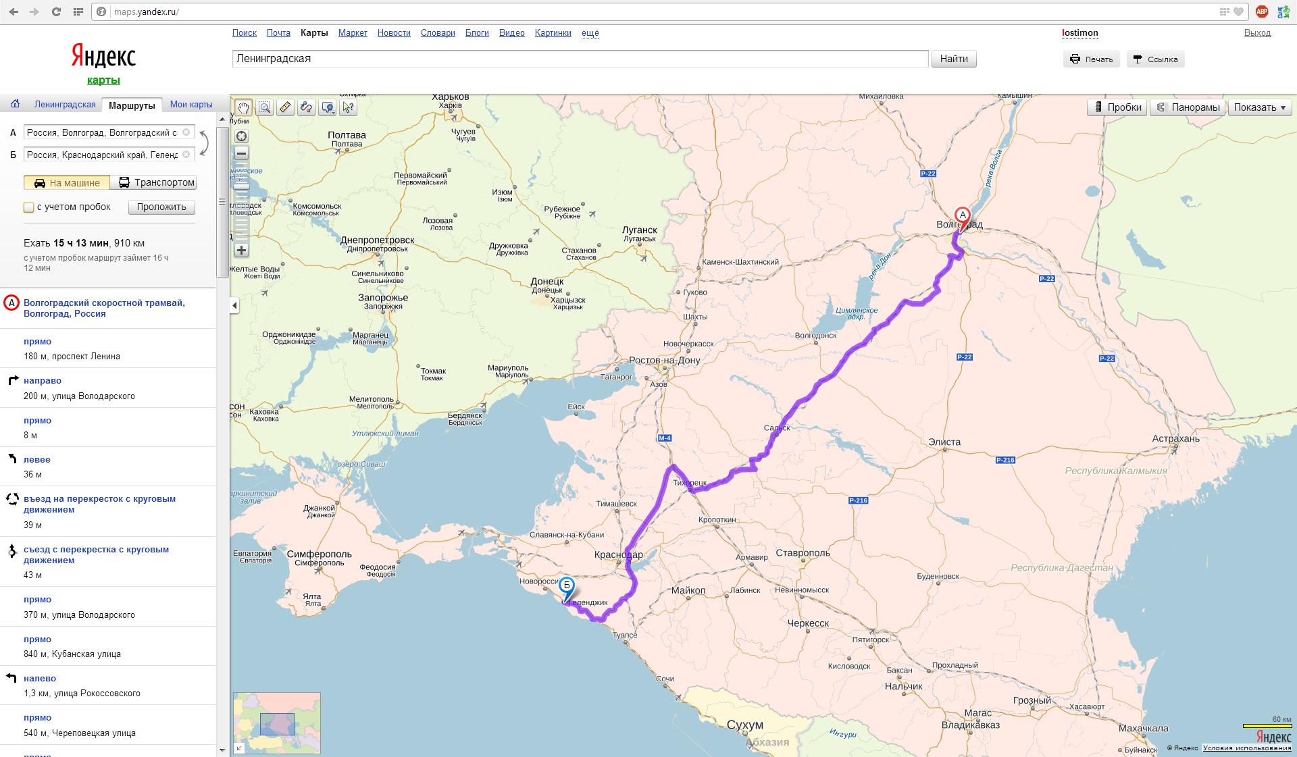The image size is (1297, 757).
Task: Select the zoom-to-area magnifier tool
Action: tap(265, 107)
